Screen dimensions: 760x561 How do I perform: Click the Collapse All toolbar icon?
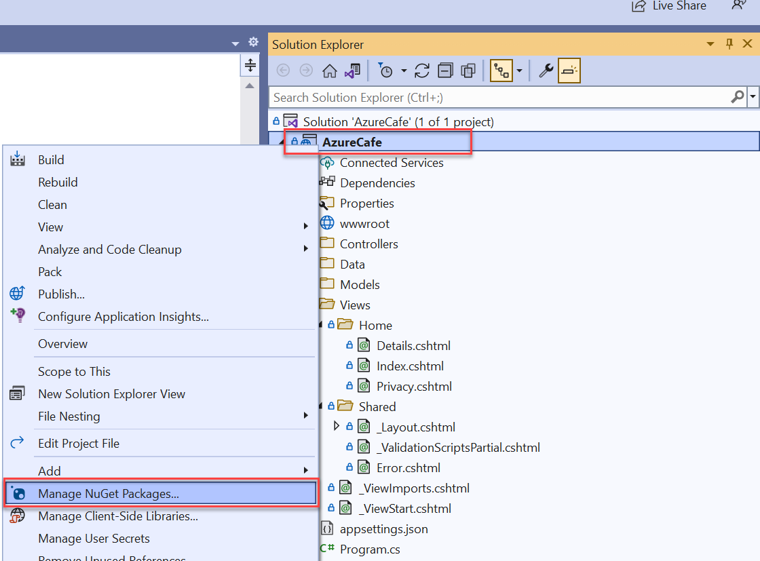[x=445, y=71]
